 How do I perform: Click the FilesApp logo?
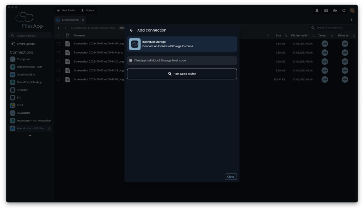tap(30, 20)
